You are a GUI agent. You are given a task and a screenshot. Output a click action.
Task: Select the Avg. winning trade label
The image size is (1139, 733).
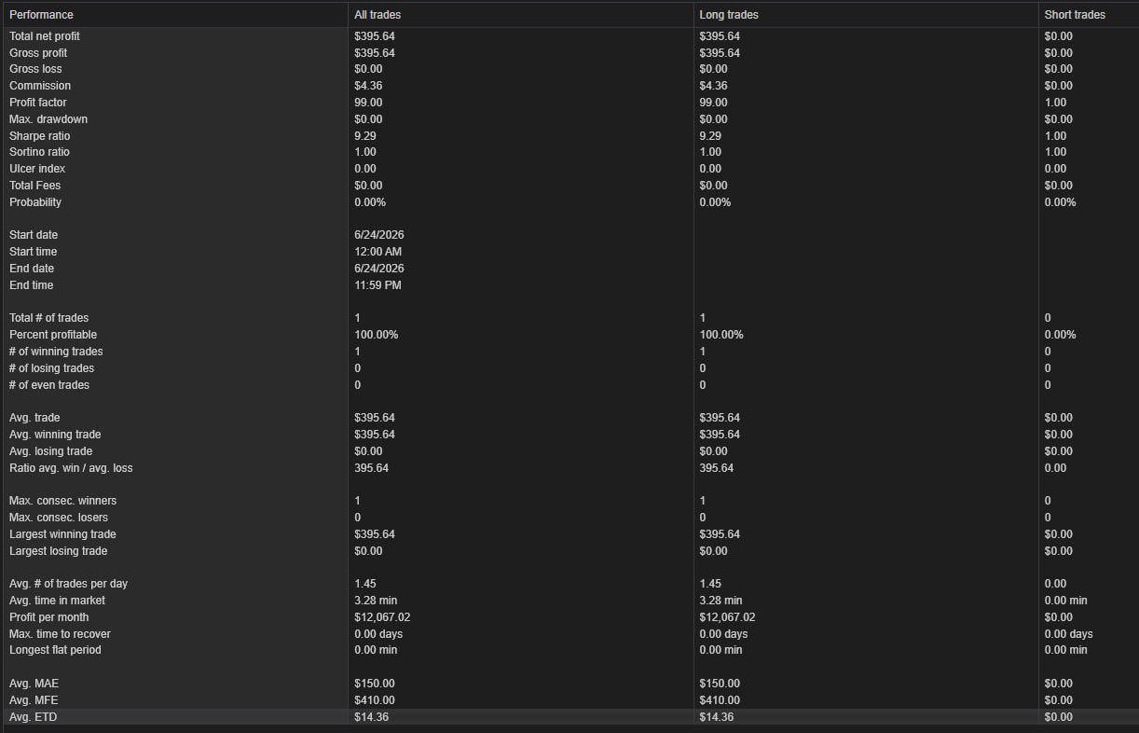click(55, 435)
